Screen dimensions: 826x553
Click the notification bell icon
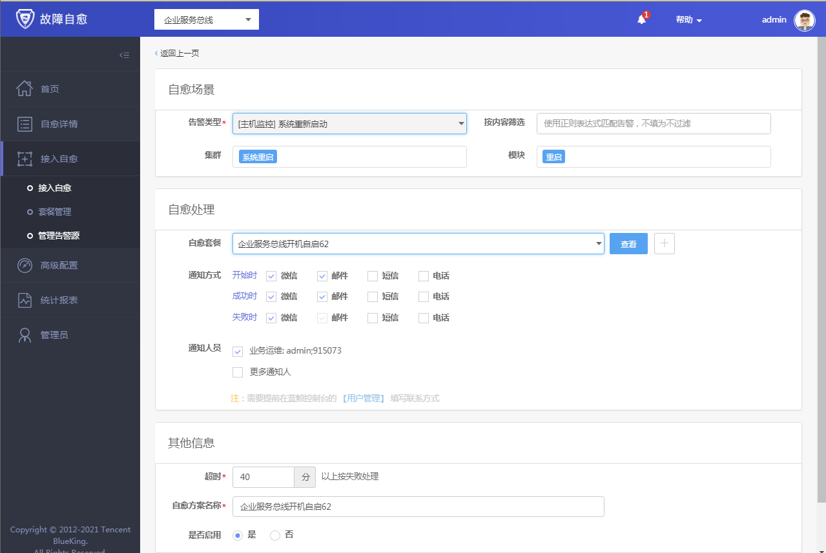[x=641, y=20]
